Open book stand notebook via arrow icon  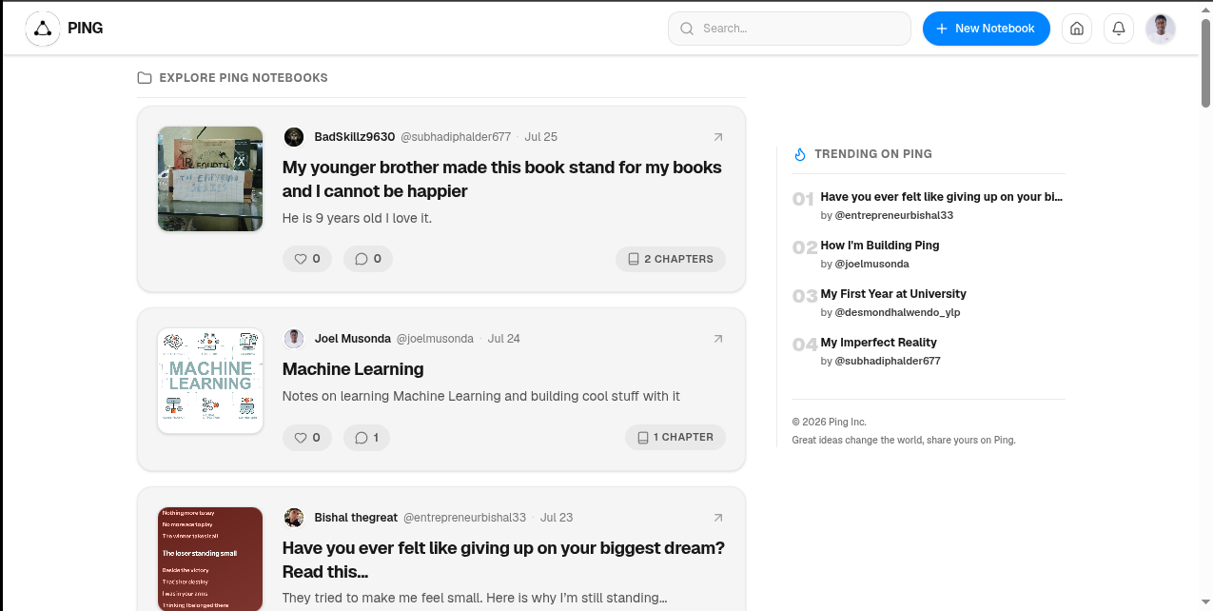tap(718, 137)
